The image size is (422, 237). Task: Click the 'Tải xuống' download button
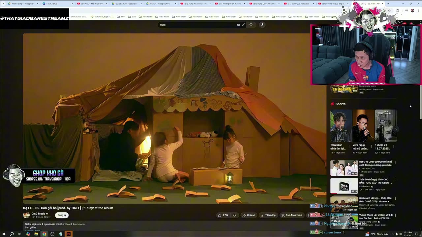268,215
